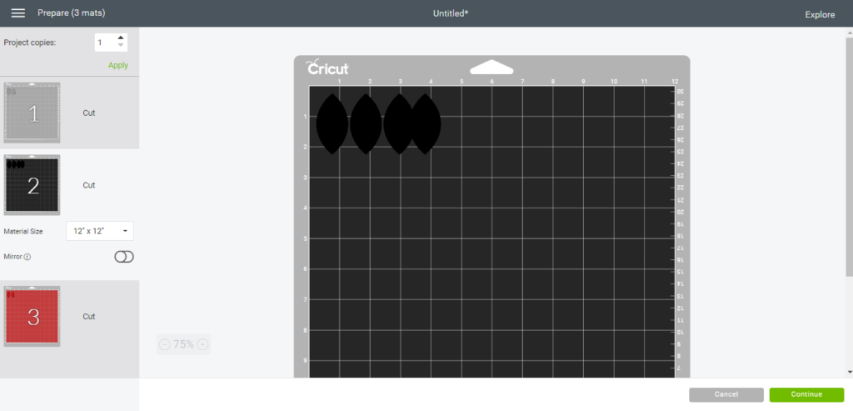Screen dimensions: 853x411
Task: Select the first black leaf shape
Action: pyautogui.click(x=331, y=123)
